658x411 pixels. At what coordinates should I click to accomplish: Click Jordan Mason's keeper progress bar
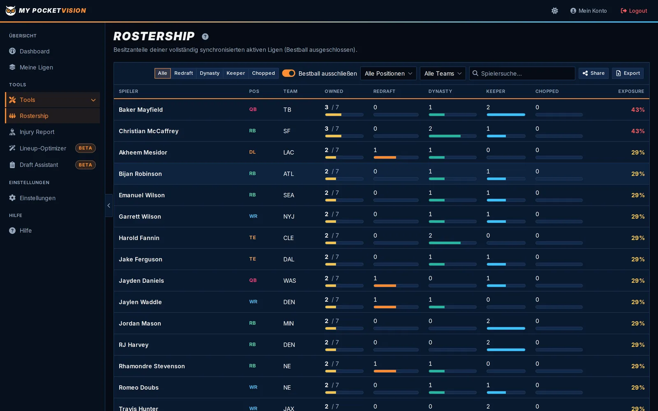point(506,328)
